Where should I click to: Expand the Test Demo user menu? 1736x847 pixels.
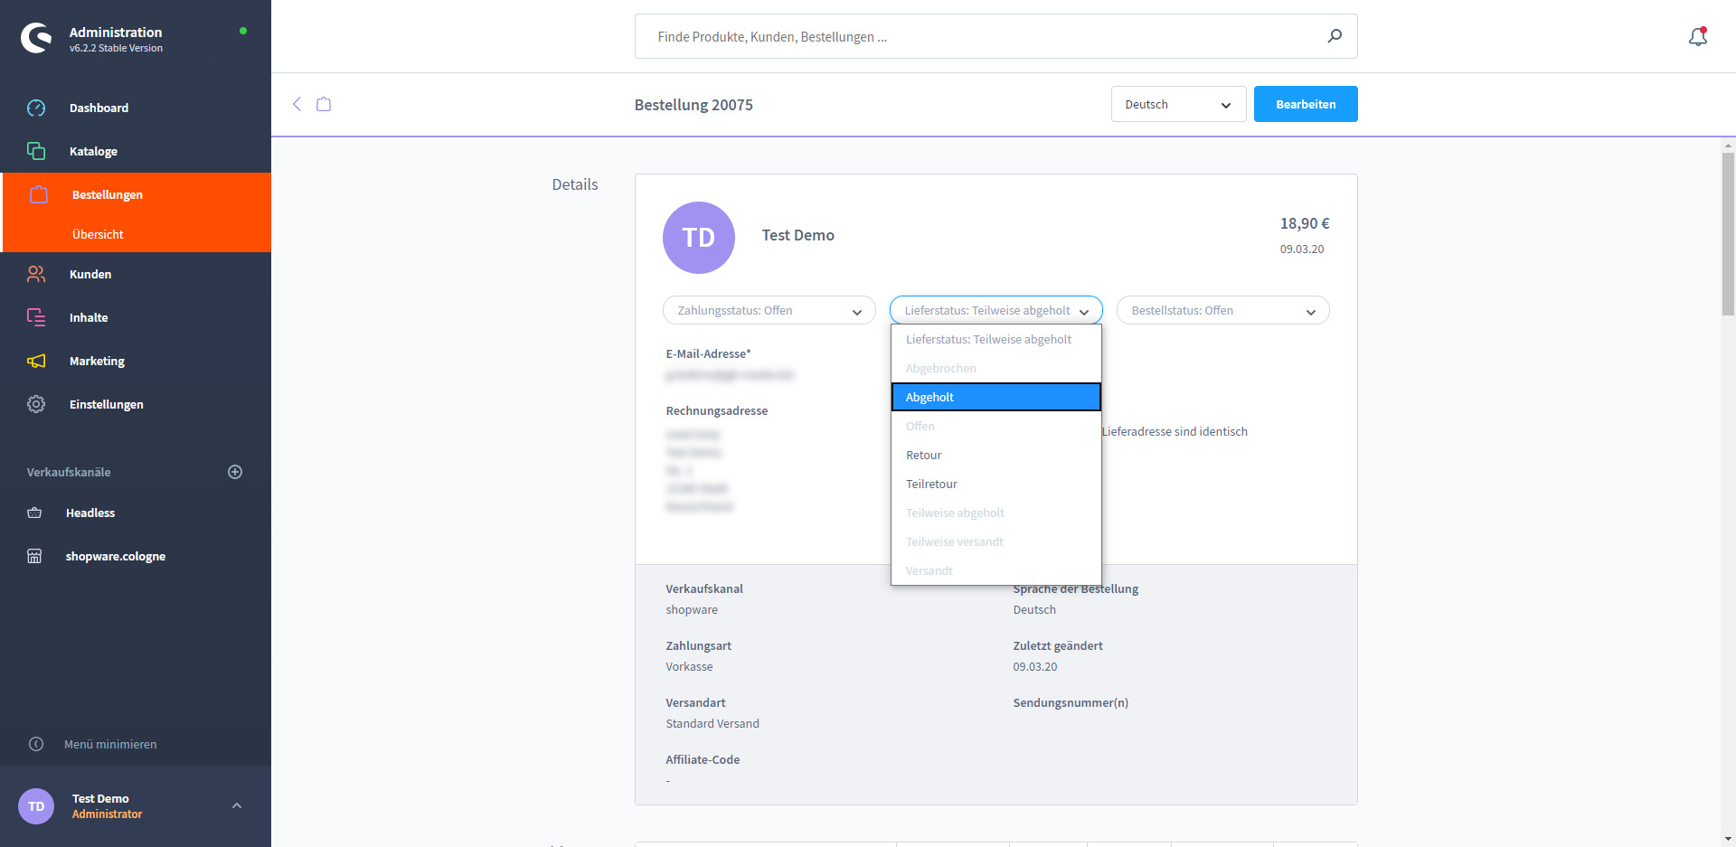(237, 805)
